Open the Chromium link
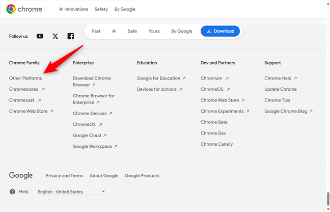Screen dimensions: 330x212 click(x=214, y=78)
